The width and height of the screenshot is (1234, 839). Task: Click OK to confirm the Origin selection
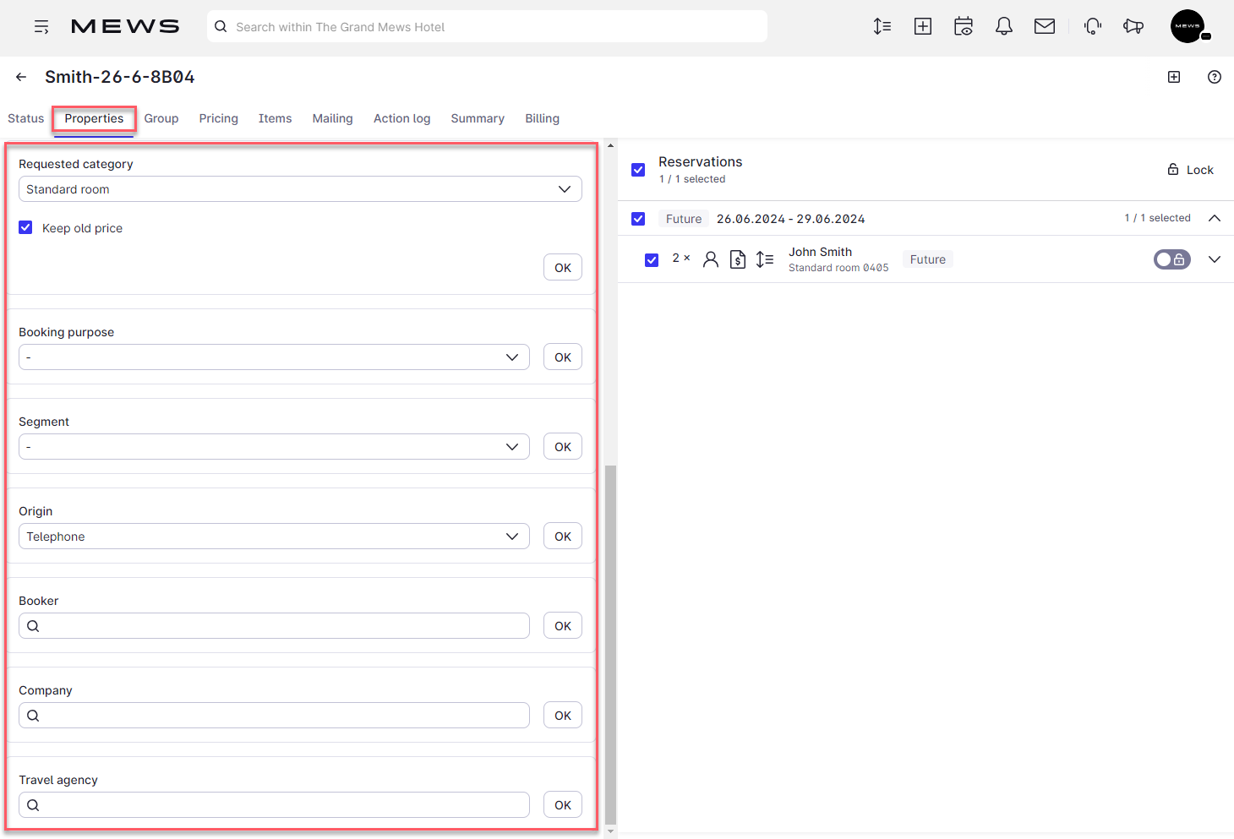(562, 536)
